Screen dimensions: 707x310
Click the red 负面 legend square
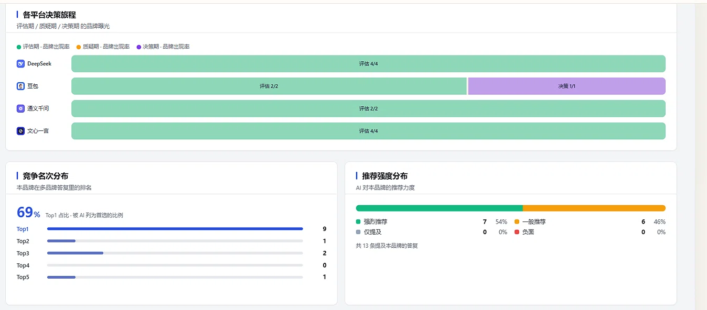[517, 232]
